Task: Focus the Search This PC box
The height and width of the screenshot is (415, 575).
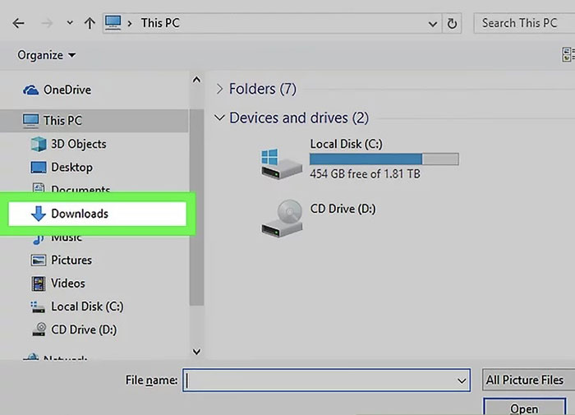Action: pyautogui.click(x=524, y=23)
